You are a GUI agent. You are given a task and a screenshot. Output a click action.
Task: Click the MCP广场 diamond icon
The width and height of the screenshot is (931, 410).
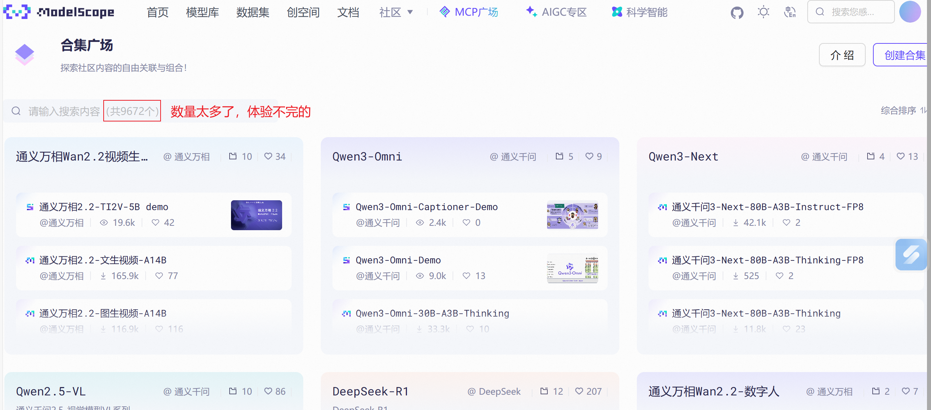[x=445, y=12]
